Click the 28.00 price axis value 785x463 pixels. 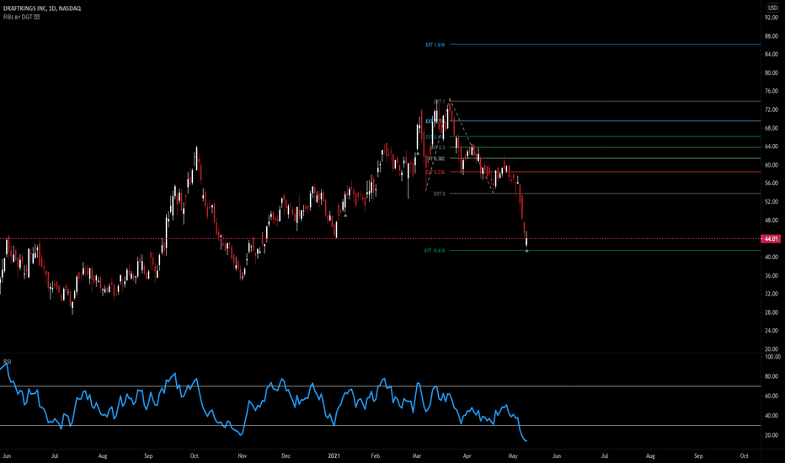pos(772,312)
